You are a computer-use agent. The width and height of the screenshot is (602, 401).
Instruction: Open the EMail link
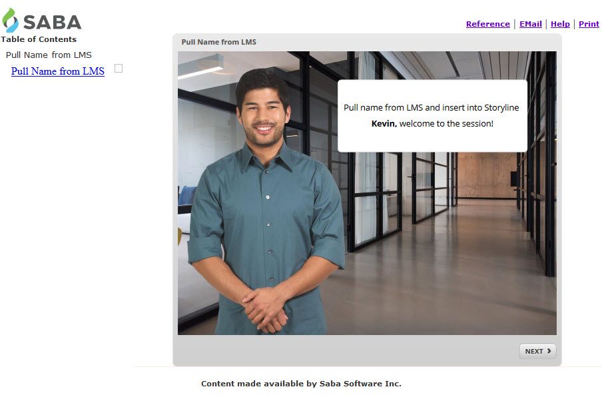click(x=530, y=24)
